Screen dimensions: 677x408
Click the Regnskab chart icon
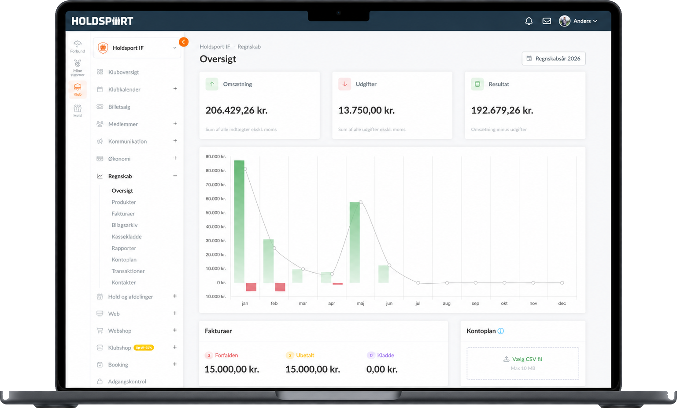click(100, 176)
